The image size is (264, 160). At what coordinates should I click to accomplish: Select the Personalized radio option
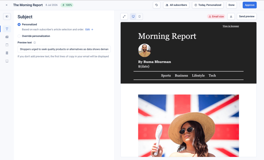point(19,24)
